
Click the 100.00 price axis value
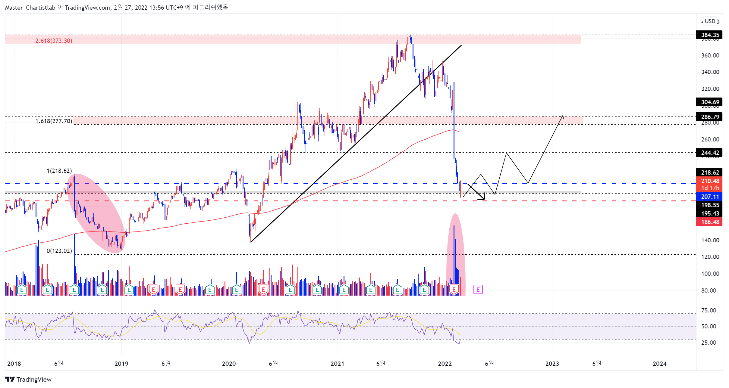(710, 274)
